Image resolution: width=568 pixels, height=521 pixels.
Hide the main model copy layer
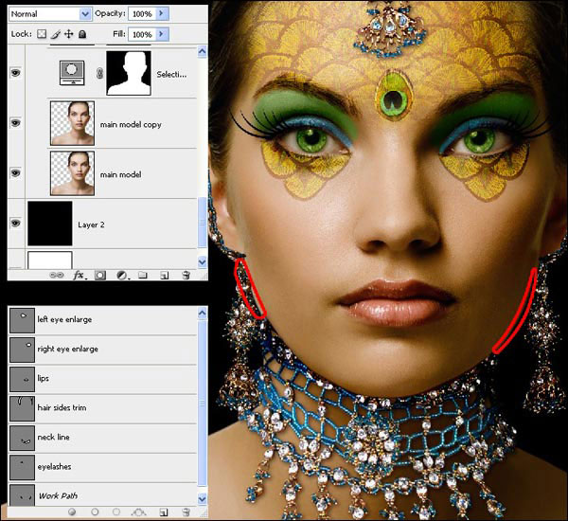pos(15,123)
